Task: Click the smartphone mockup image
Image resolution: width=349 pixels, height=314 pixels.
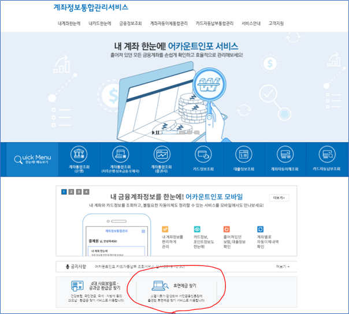Action: coord(117,235)
